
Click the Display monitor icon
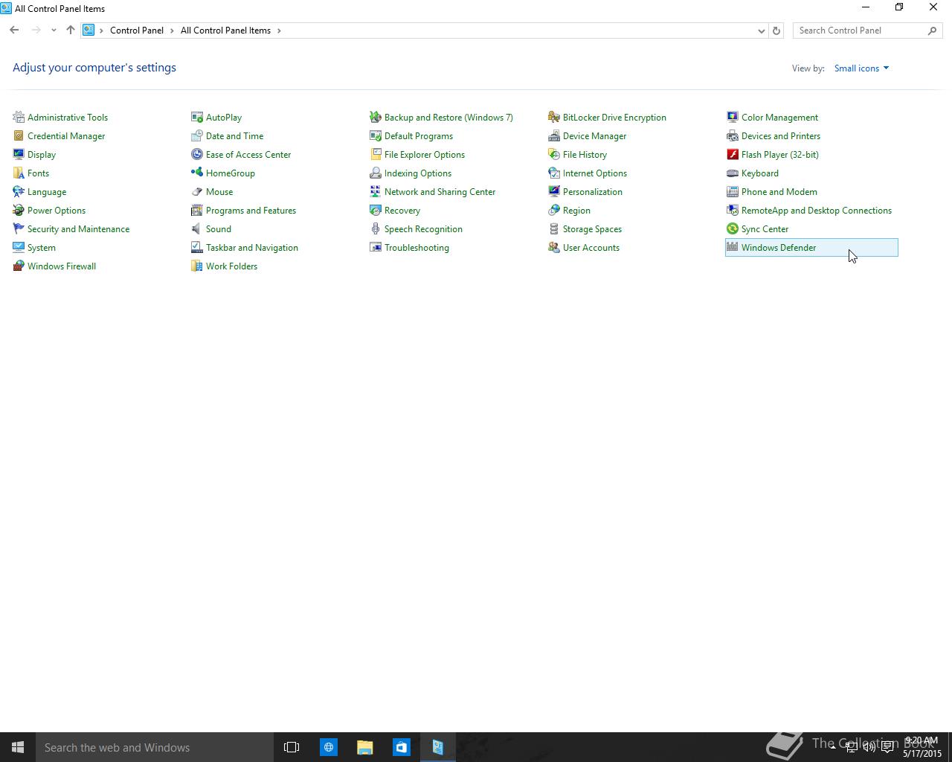(x=19, y=154)
